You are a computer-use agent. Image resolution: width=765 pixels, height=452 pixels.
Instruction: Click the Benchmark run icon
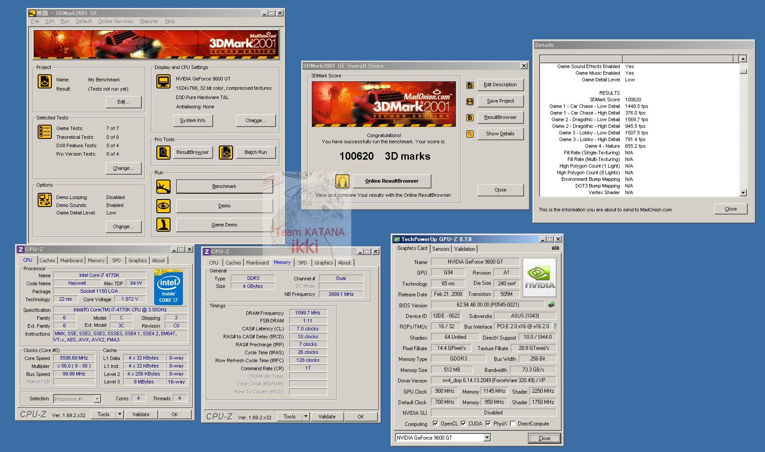(x=163, y=187)
